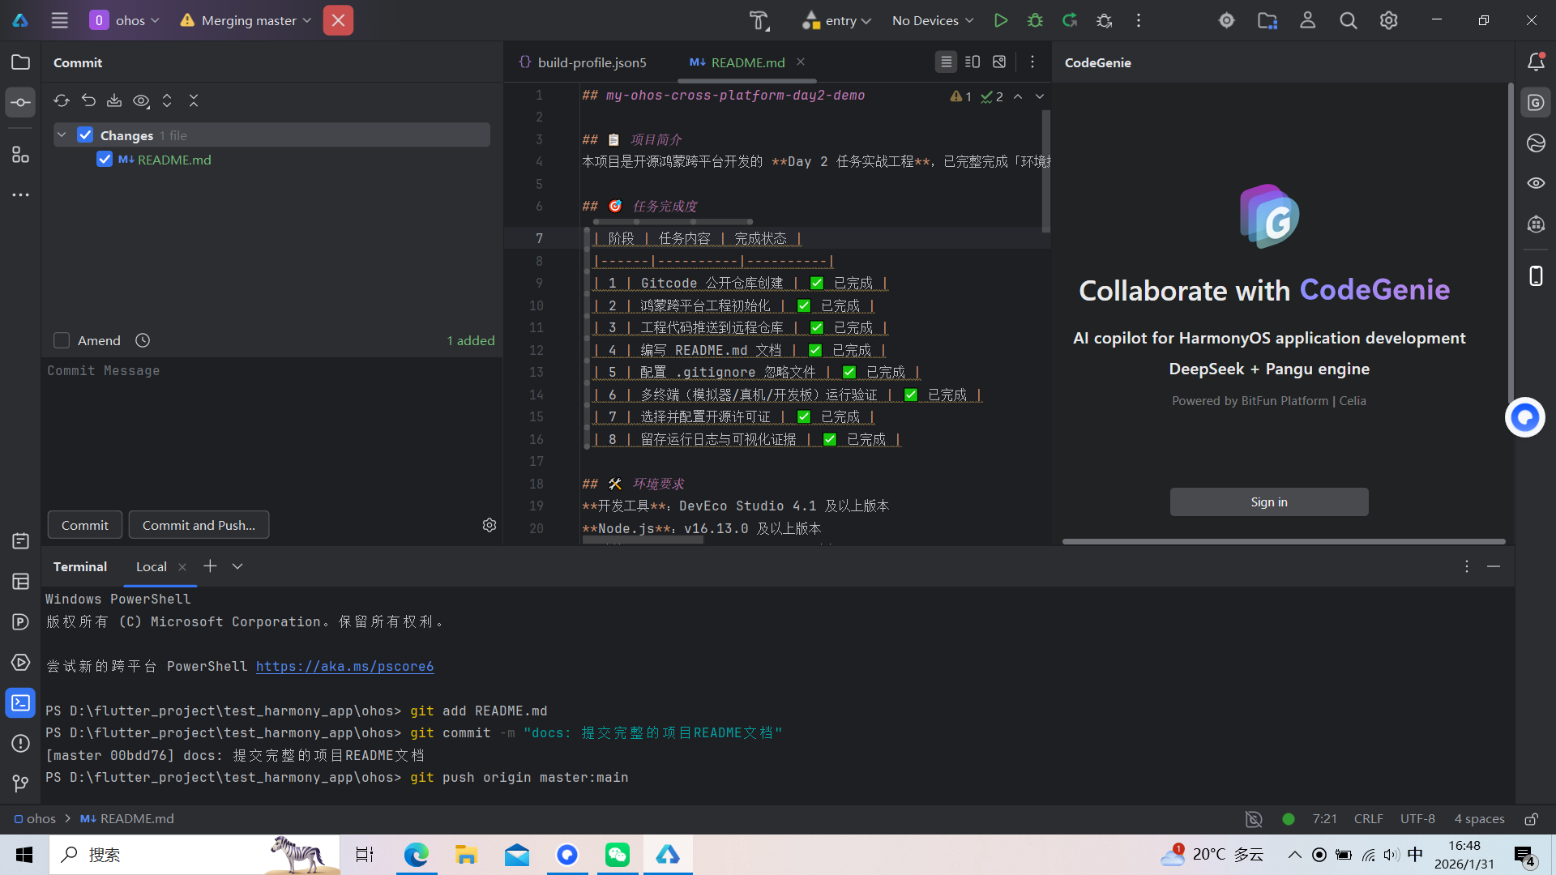The height and width of the screenshot is (875, 1556).
Task: Click in the Commit Message text field
Action: pos(267,429)
